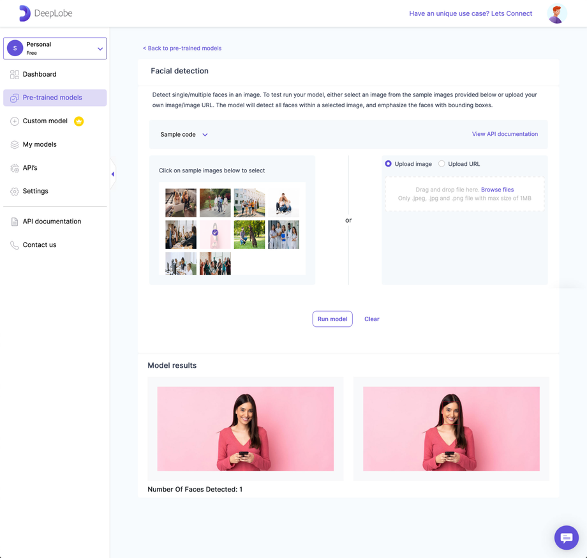Click the crown badge beside Custom model
The width and height of the screenshot is (587, 558).
pyautogui.click(x=79, y=121)
